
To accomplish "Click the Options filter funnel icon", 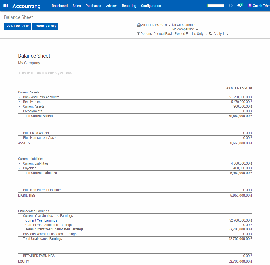I will point(138,34).
